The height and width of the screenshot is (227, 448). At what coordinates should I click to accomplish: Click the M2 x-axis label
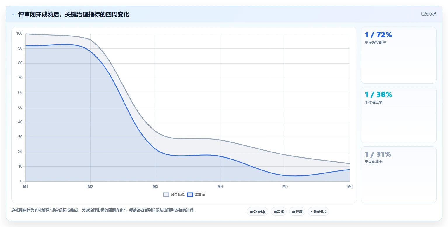(90, 186)
